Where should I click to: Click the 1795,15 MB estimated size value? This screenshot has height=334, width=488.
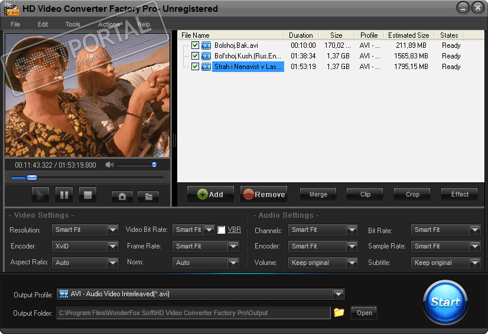click(411, 67)
